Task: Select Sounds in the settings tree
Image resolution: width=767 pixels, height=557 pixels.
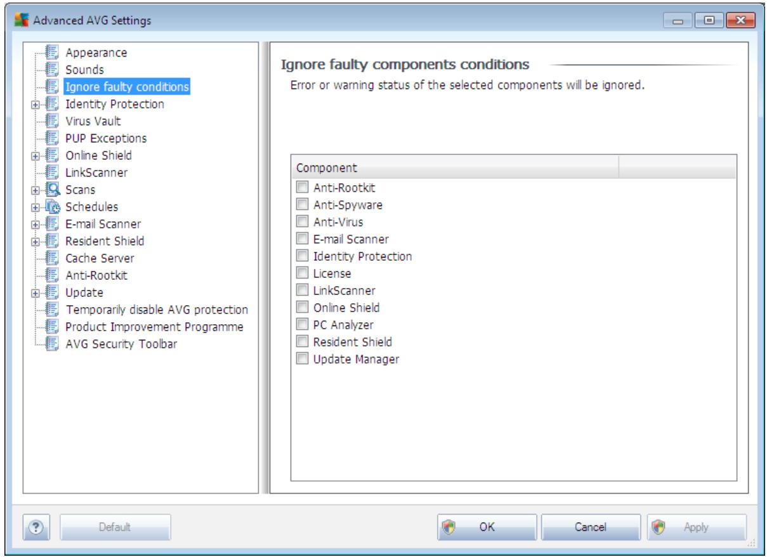Action: point(85,70)
